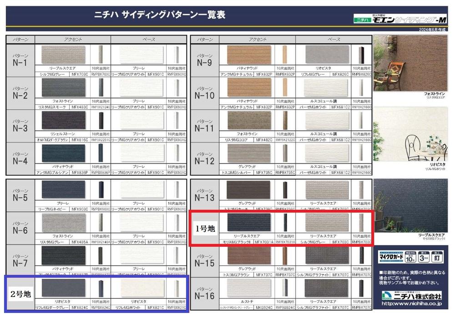This screenshot has width=455, height=322.
Task: Click the product code MFX485A
Action: pos(80,242)
